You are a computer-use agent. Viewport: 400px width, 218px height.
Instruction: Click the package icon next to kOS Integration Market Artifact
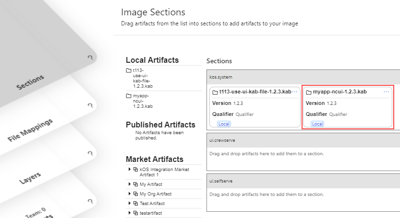tap(136, 169)
